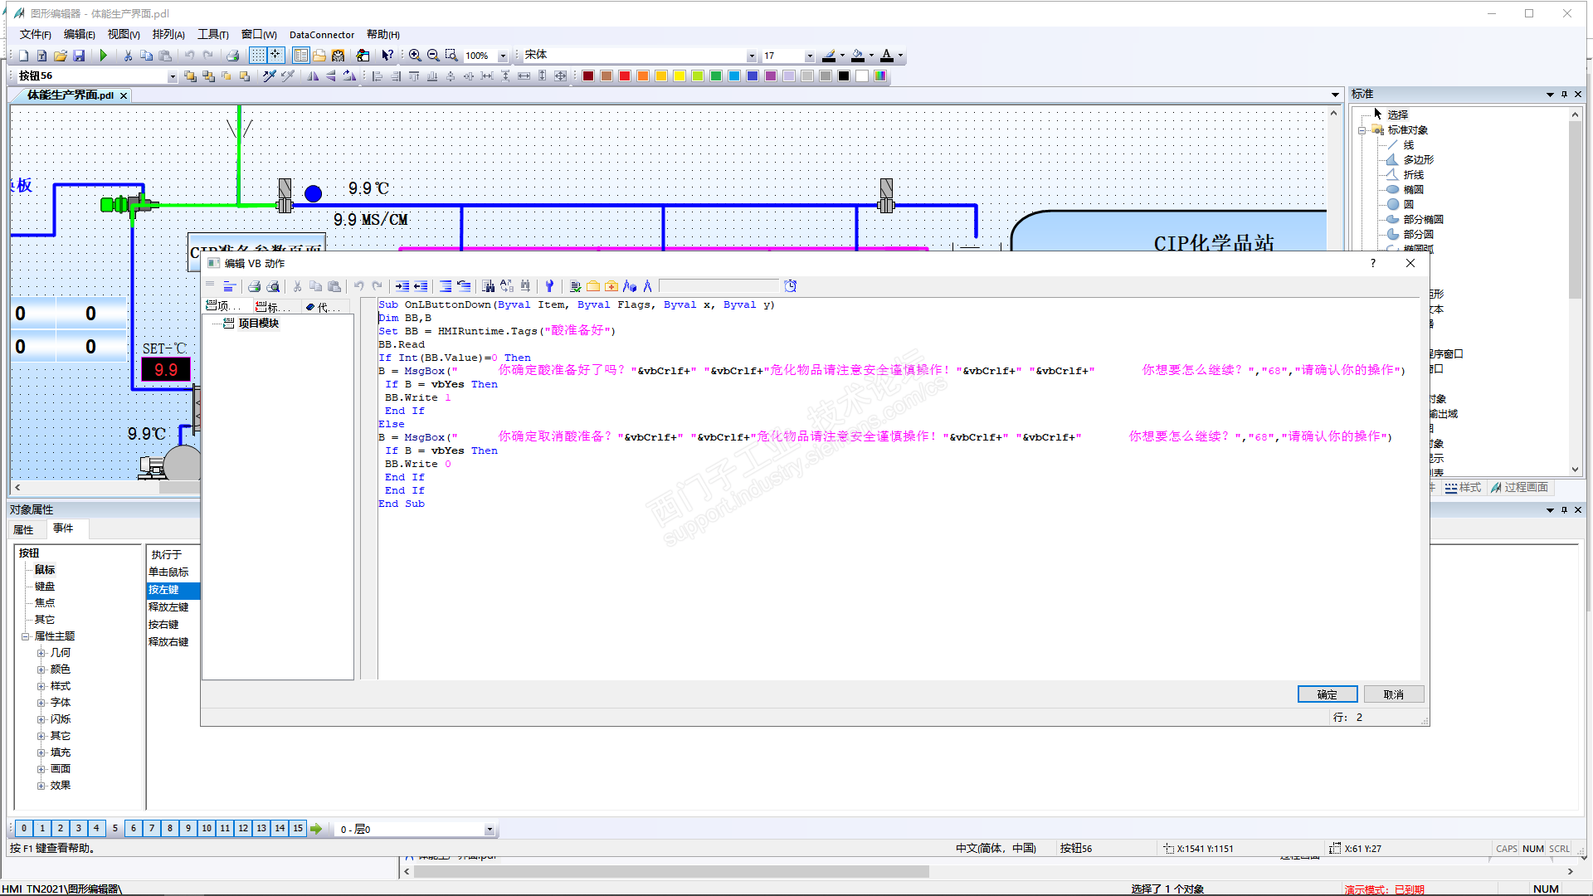Pick the yellow color swatch
1593x896 pixels.
(680, 76)
